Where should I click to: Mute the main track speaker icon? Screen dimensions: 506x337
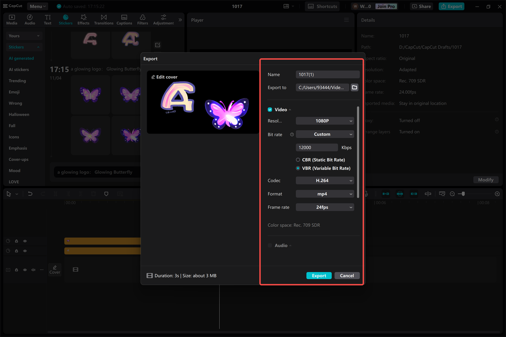(33, 270)
